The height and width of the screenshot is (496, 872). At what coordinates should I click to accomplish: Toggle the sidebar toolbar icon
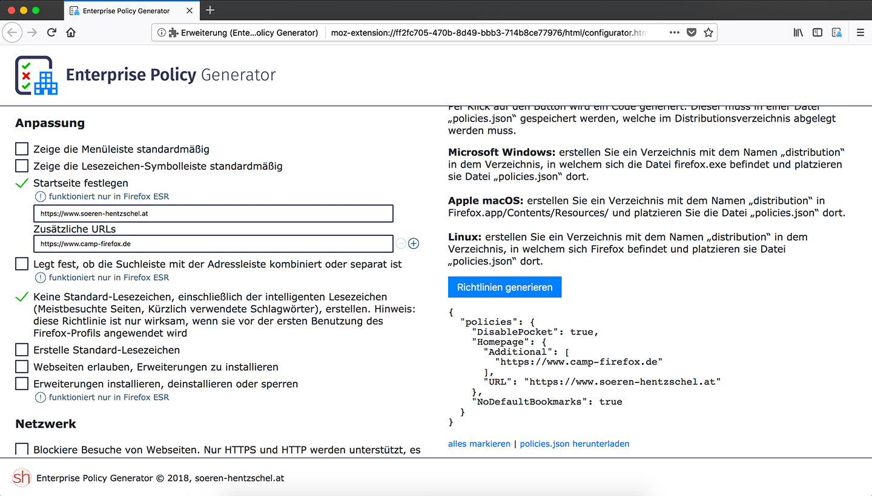coord(817,33)
